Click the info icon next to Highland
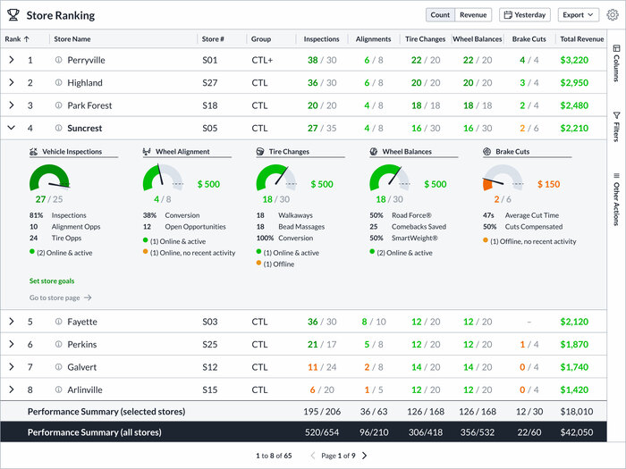 pos(59,83)
